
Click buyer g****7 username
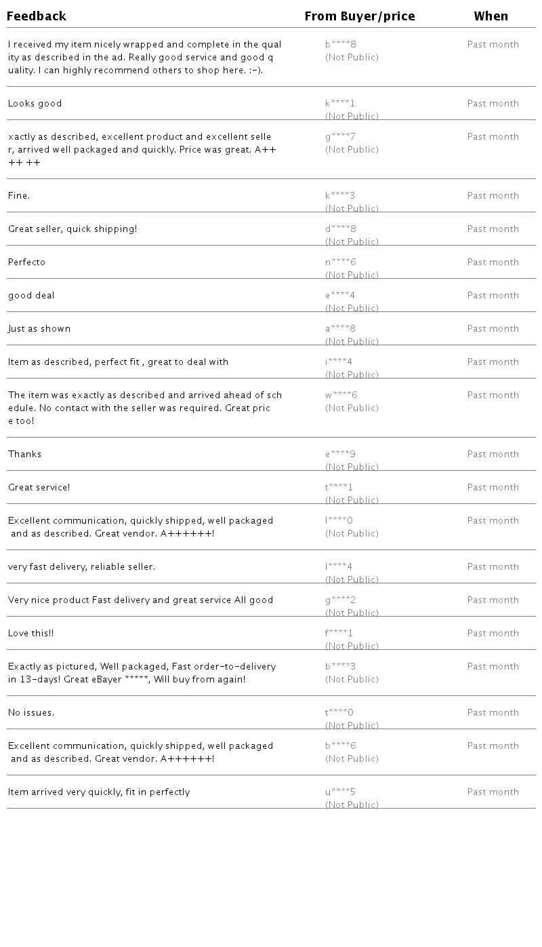341,137
